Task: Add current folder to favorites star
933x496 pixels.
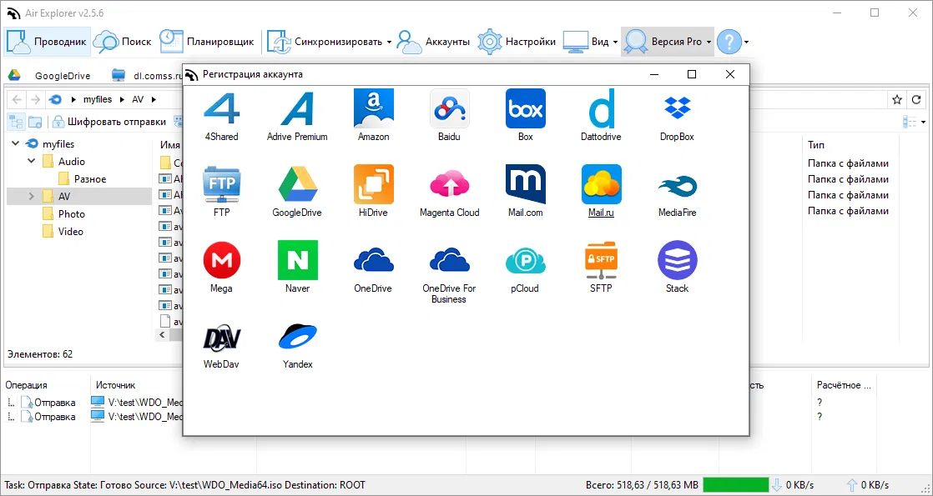Action: [x=897, y=100]
